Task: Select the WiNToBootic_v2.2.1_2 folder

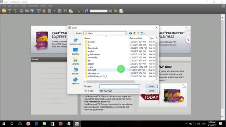Action: pyautogui.click(x=97, y=76)
